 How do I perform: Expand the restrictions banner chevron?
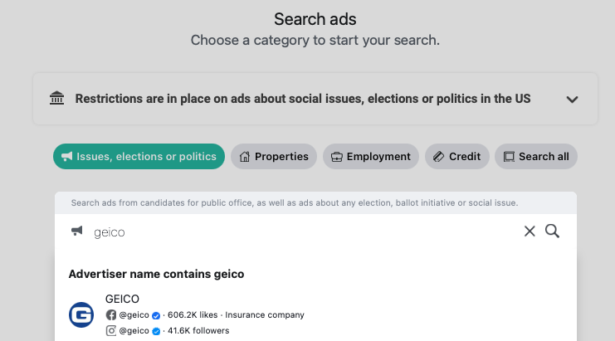(572, 99)
